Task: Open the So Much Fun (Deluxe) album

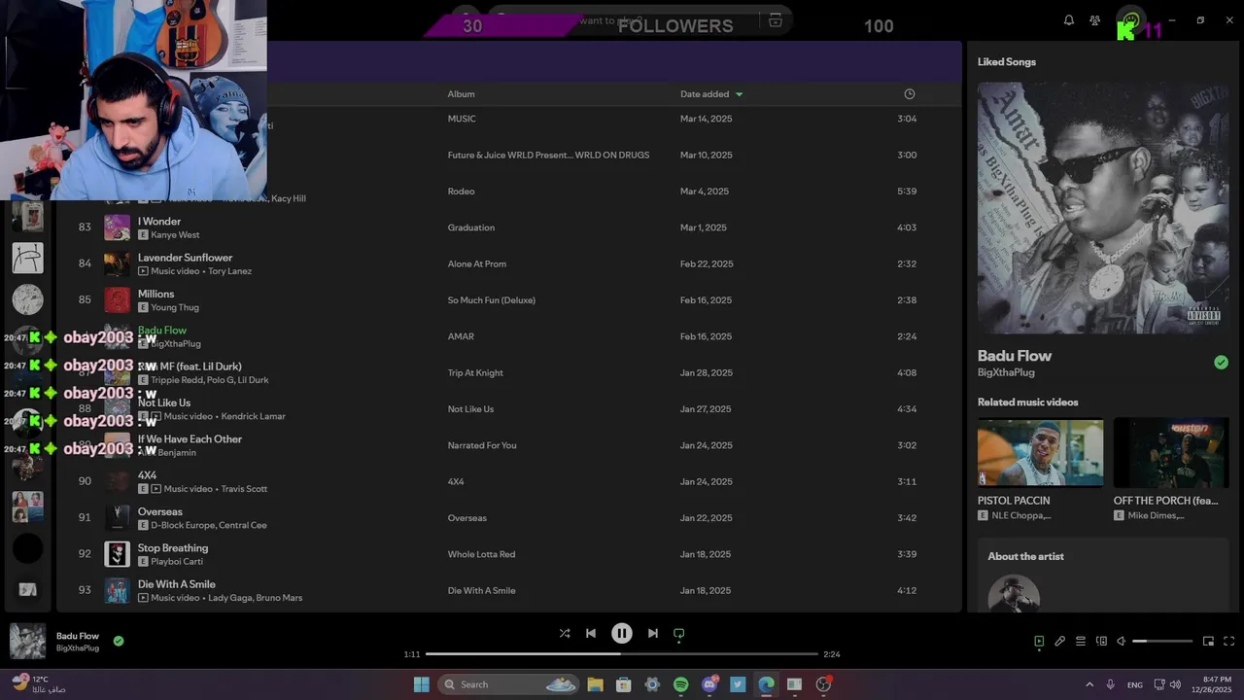Action: click(x=492, y=300)
